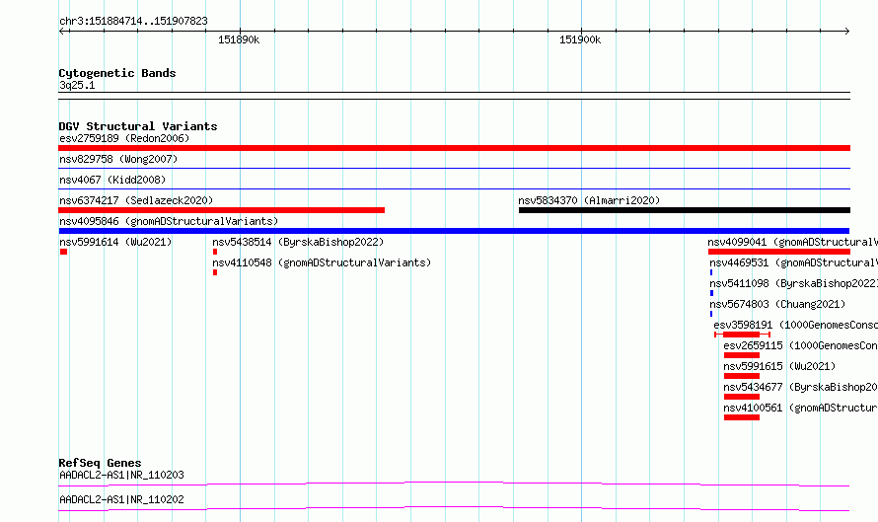Click the small red nsv5438514 marker
Screen dimensions: 878x522
215,252
